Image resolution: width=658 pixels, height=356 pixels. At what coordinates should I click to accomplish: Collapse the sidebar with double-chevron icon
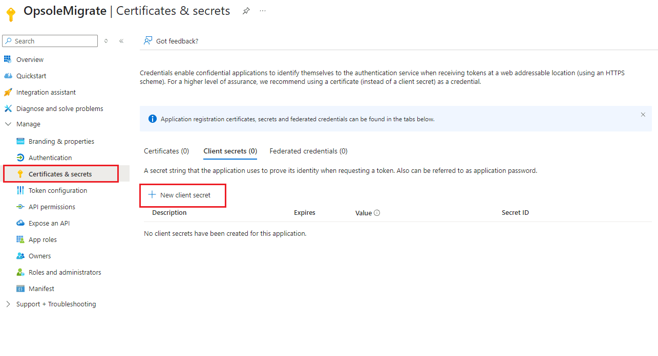121,41
